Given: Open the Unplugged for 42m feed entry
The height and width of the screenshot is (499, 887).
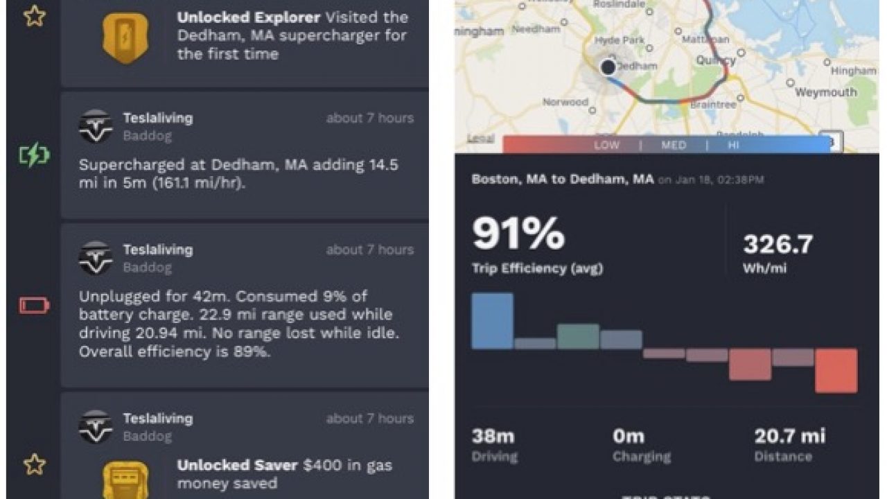Looking at the screenshot, I should [x=245, y=305].
